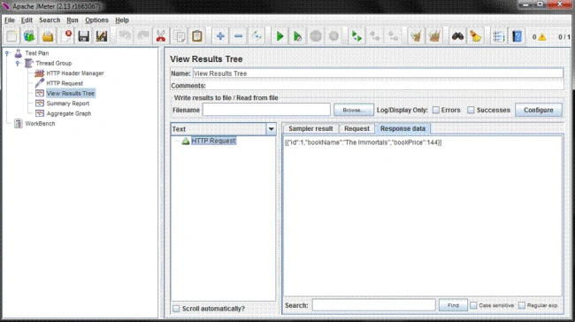Image resolution: width=575 pixels, height=322 pixels.
Task: Toggle Scroll automatically checkbox
Action: 176,309
